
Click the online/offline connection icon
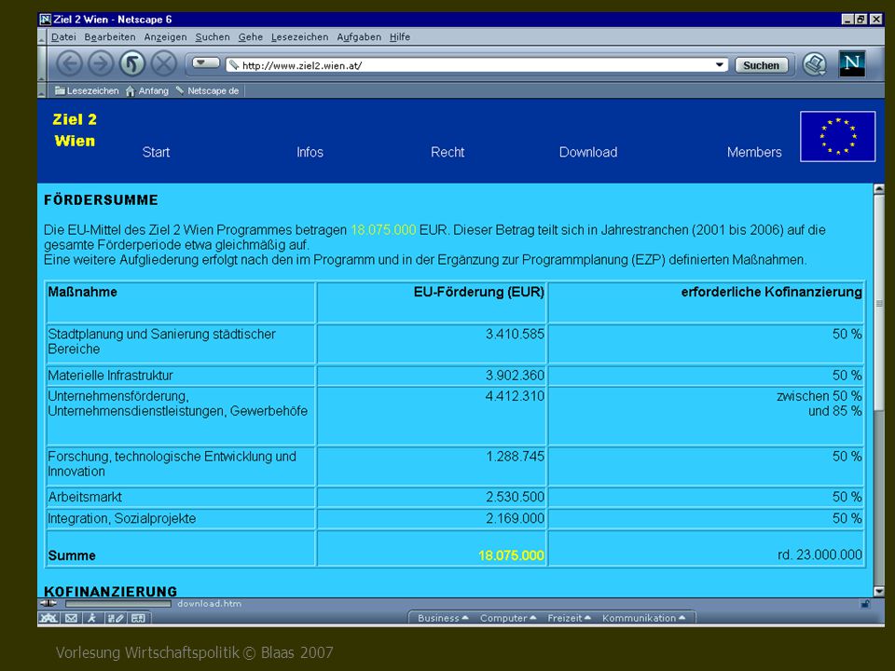(48, 603)
